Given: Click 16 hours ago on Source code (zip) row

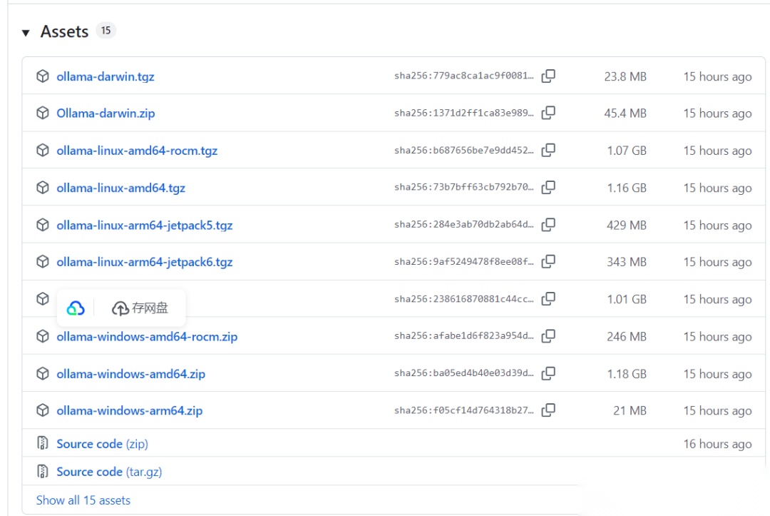Looking at the screenshot, I should pyautogui.click(x=717, y=444).
